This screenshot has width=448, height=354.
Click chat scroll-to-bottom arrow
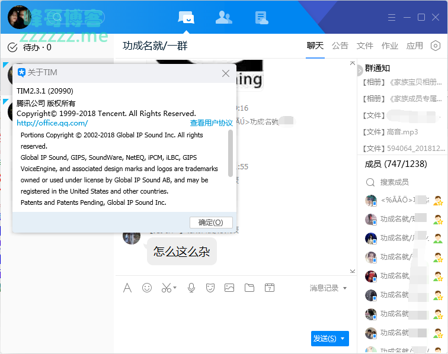coord(353,271)
